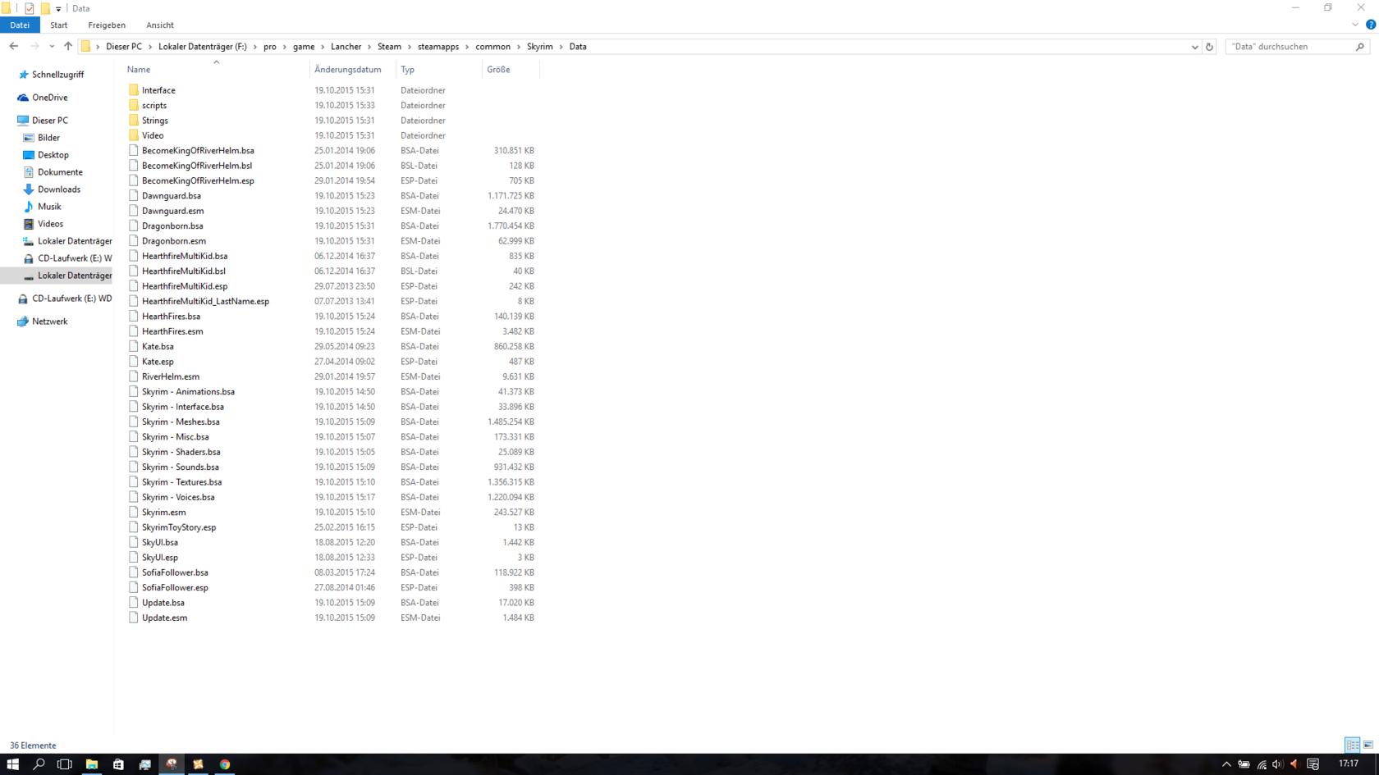Refresh the current folder view
Viewport: 1379px width, 775px height.
(1209, 47)
